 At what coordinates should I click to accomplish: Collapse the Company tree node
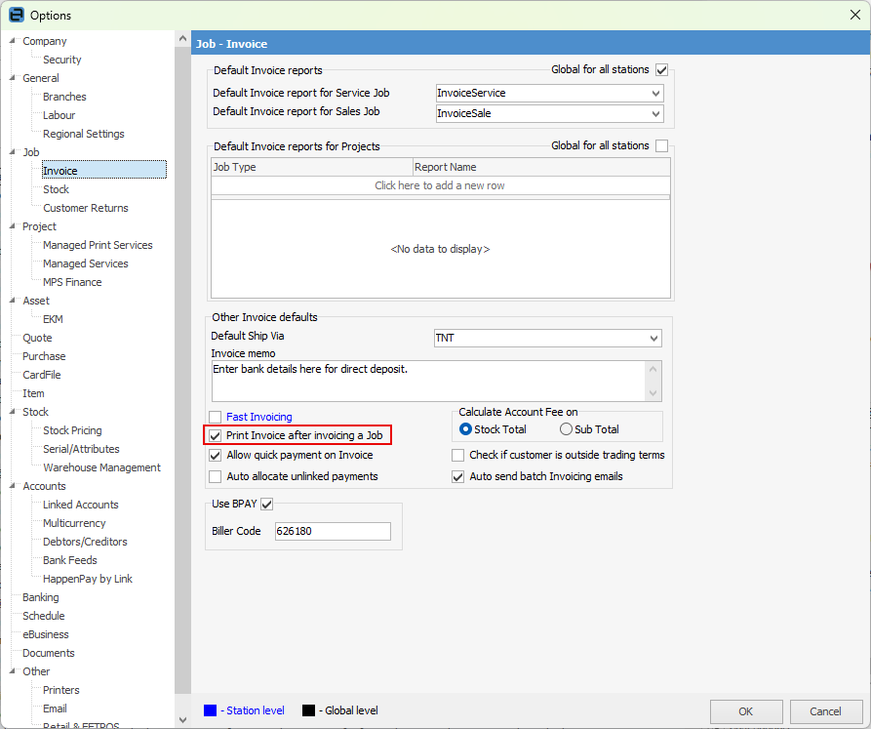tap(13, 41)
